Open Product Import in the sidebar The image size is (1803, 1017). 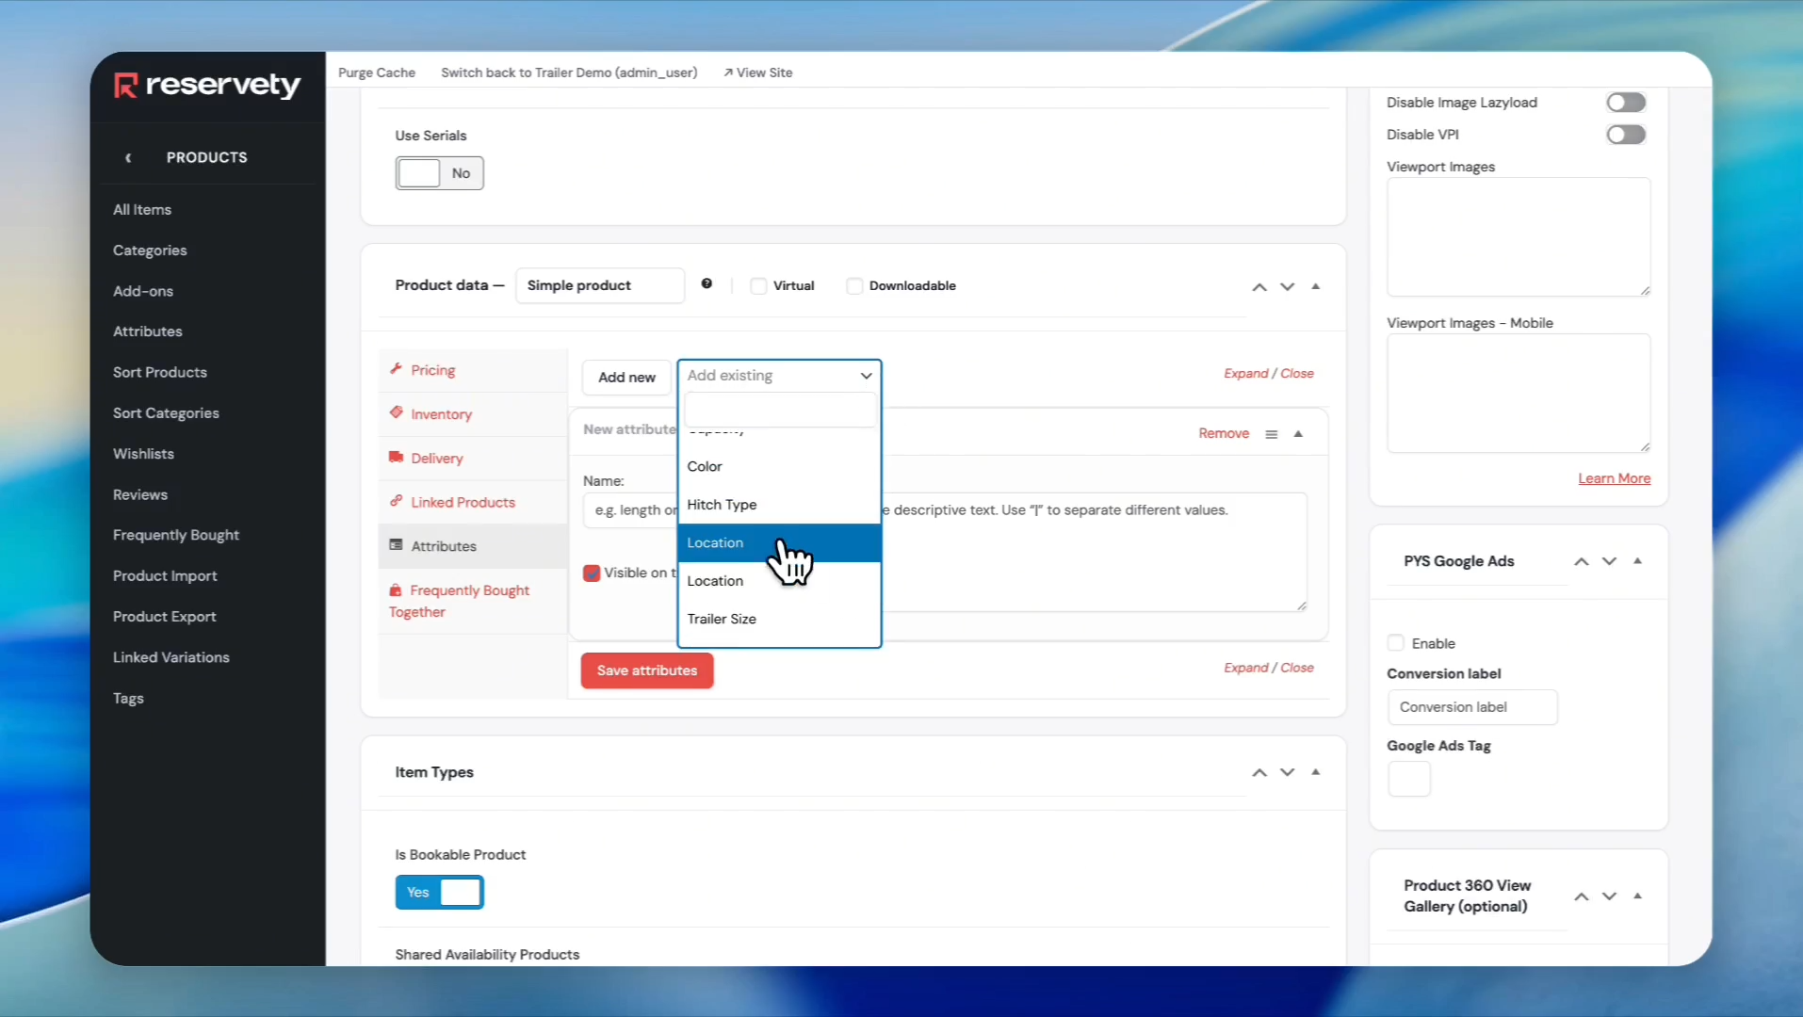point(165,576)
